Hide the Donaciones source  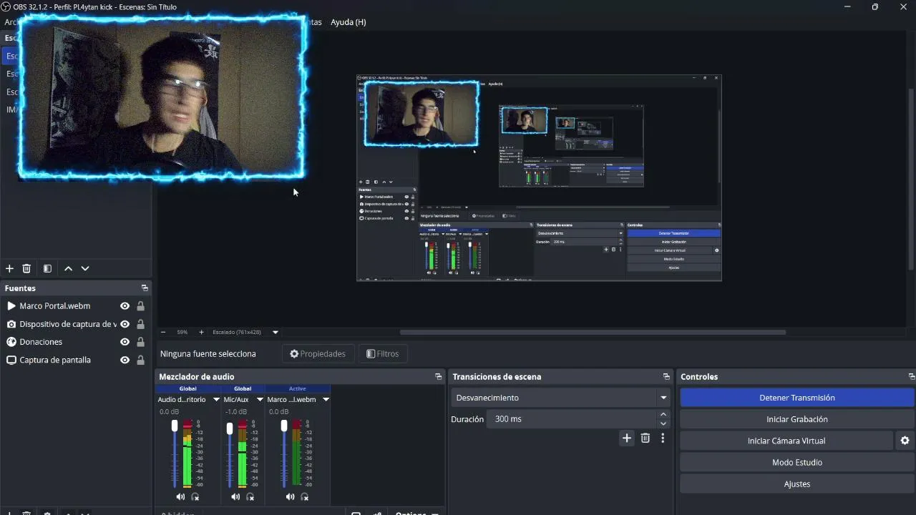pyautogui.click(x=125, y=342)
